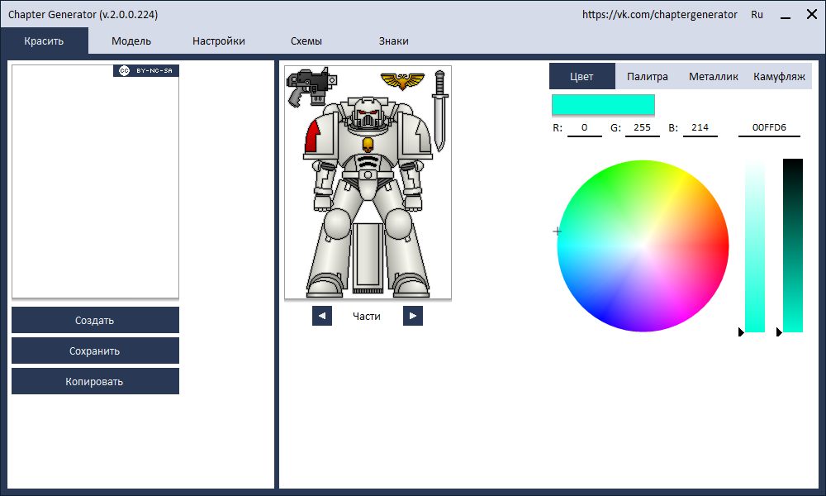Viewport: 826px width, 496px height.
Task: Select the golden Aquila eagle emblem
Action: pyautogui.click(x=402, y=81)
